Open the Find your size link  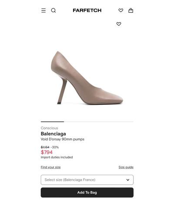(50, 167)
